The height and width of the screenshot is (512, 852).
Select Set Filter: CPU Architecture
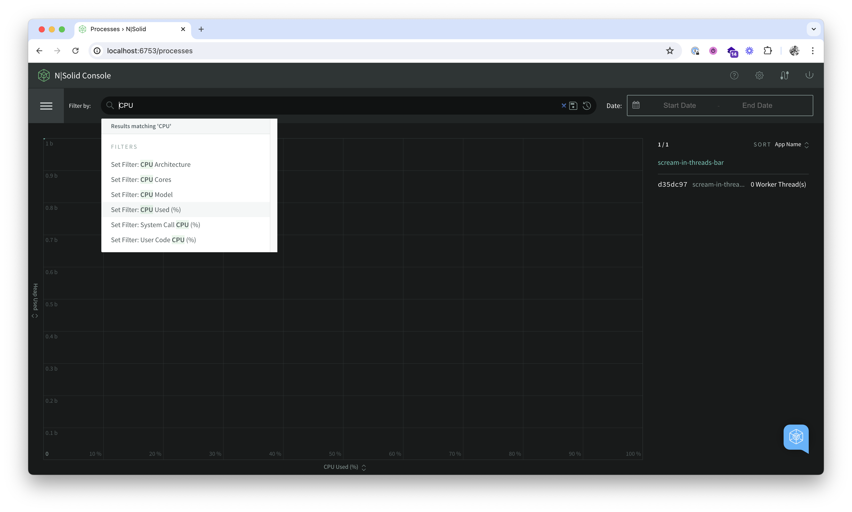point(185,165)
